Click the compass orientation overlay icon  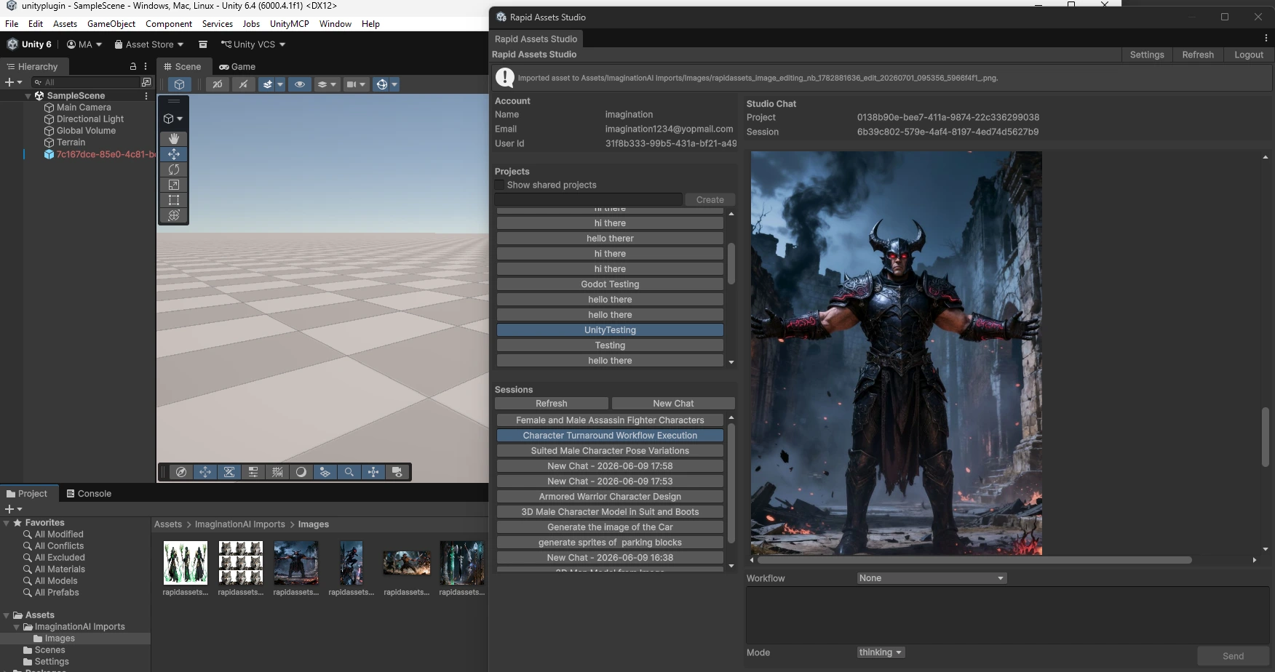pyautogui.click(x=181, y=472)
